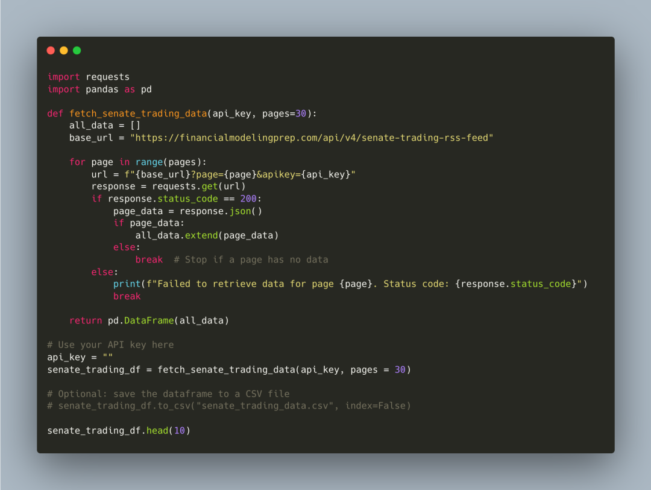Click "senate_trading_df.head(10)" line
Viewport: 651px width, 490px height.
coord(119,431)
